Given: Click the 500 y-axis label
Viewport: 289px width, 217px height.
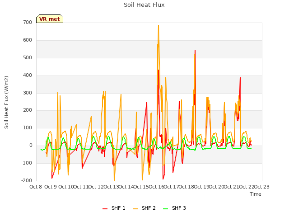Looking at the screenshot, I should point(28,58).
